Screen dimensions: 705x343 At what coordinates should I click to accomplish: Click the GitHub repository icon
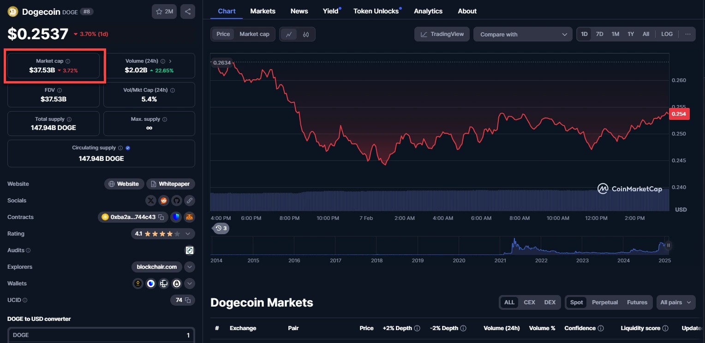(x=176, y=201)
